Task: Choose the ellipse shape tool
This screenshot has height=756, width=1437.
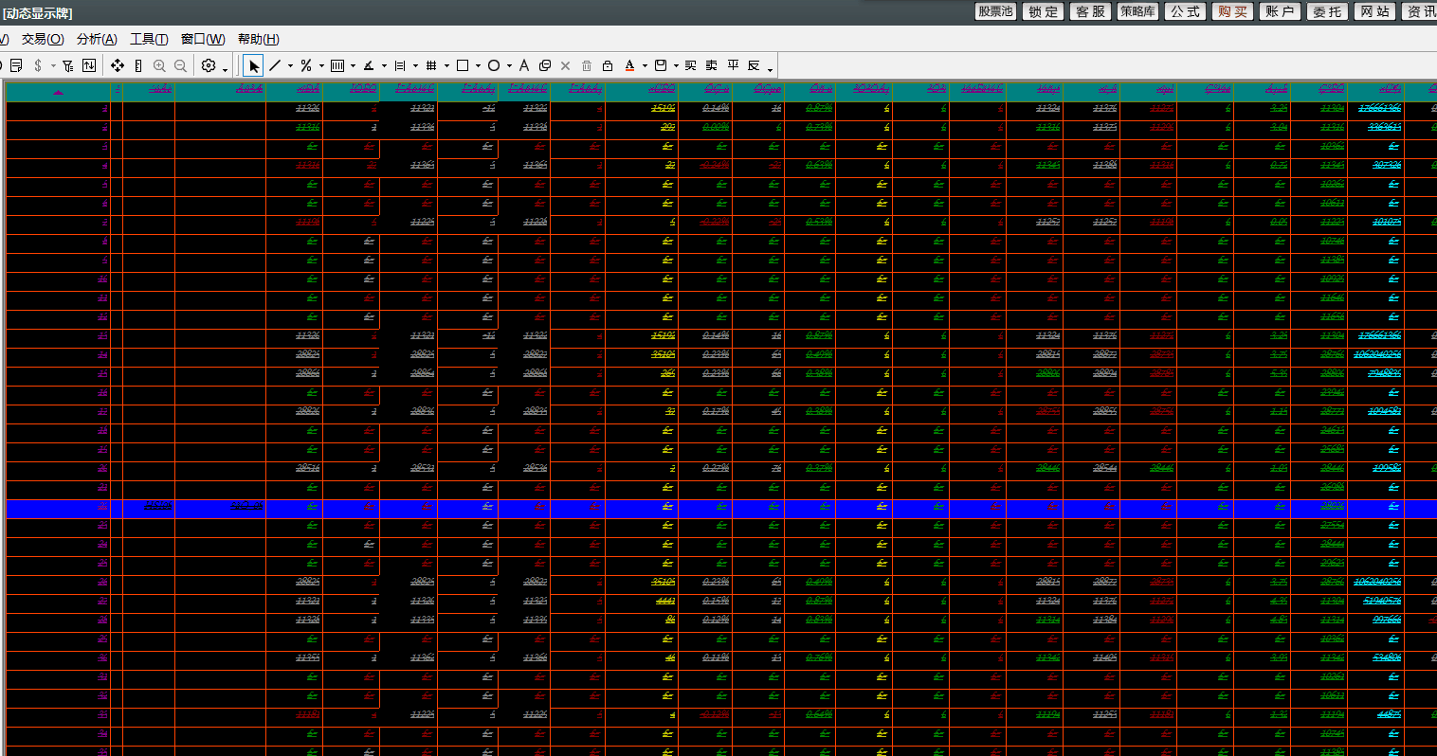Action: (494, 65)
